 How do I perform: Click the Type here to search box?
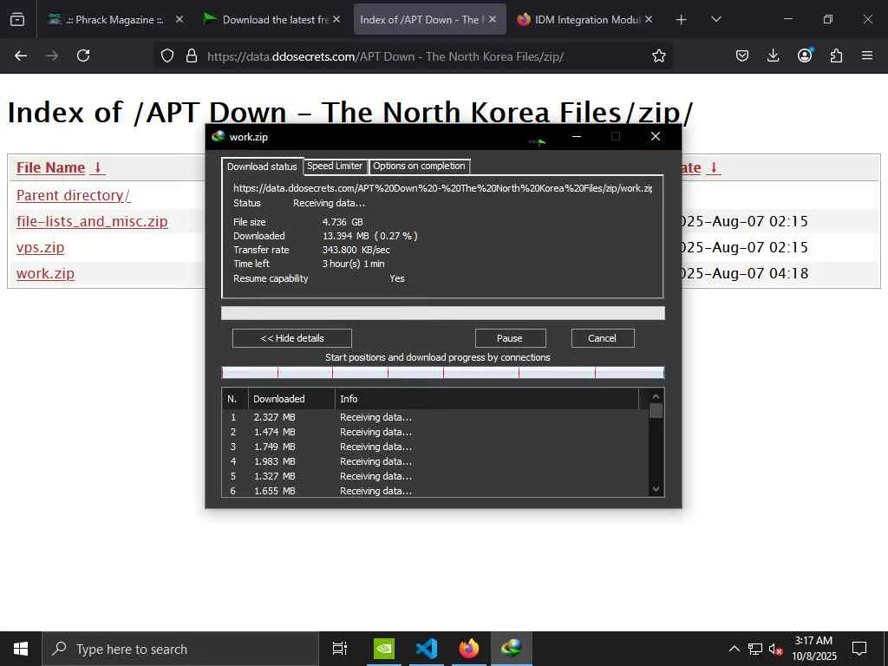coord(180,649)
